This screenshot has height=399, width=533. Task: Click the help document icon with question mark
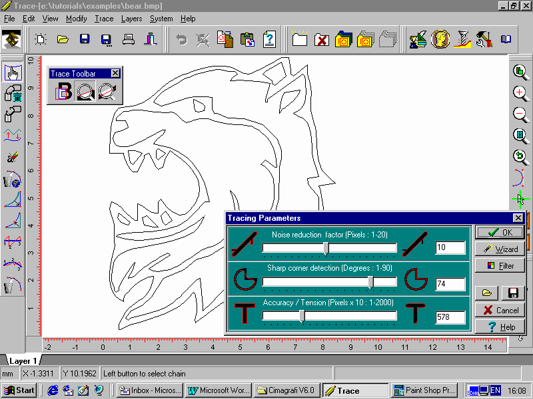pyautogui.click(x=269, y=39)
